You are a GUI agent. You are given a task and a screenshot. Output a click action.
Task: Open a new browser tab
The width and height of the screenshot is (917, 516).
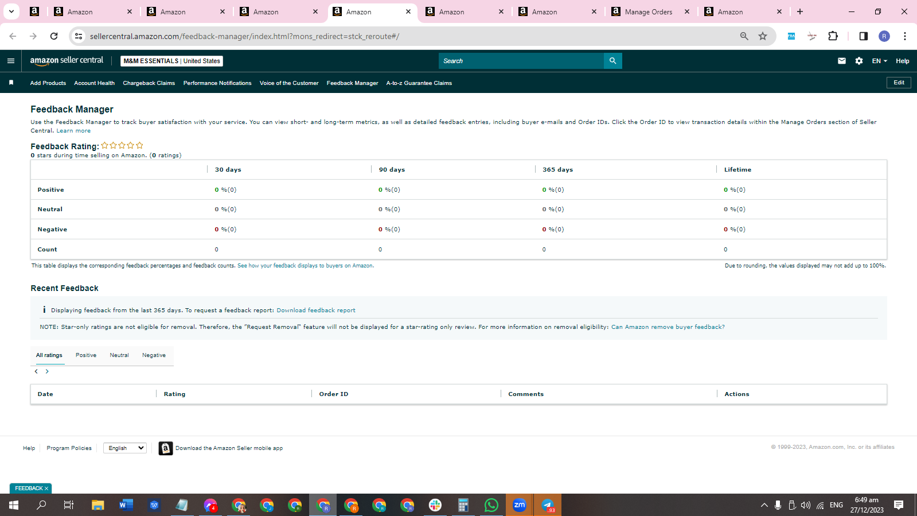(800, 11)
